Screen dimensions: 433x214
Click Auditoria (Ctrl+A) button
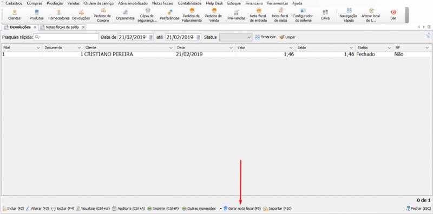[x=128, y=209]
